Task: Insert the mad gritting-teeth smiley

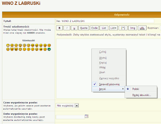Action: (41, 45)
